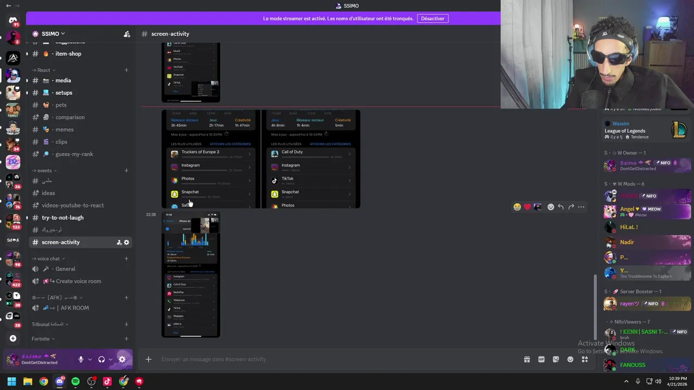Open more options on the message
This screenshot has width=694, height=390.
tap(581, 207)
